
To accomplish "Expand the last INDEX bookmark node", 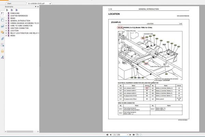I will 6,36.
